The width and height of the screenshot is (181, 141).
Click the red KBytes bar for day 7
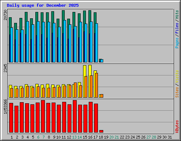coord(43,116)
